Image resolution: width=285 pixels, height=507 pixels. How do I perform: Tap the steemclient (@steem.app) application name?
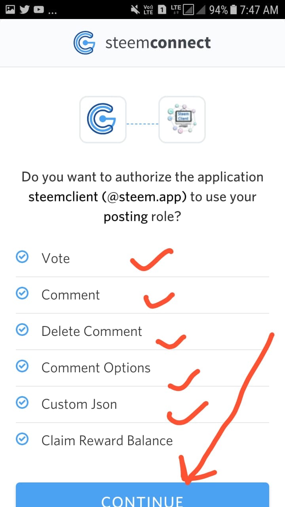108,197
